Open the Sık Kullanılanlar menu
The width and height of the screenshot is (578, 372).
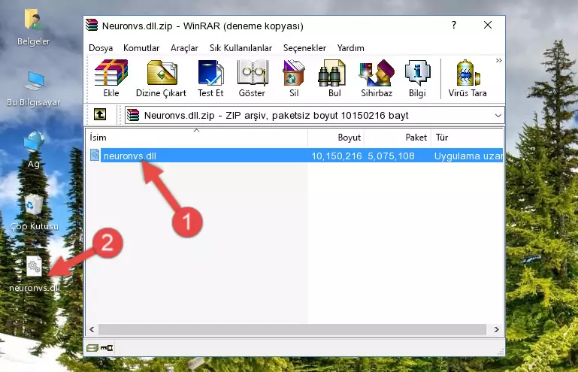coord(241,48)
